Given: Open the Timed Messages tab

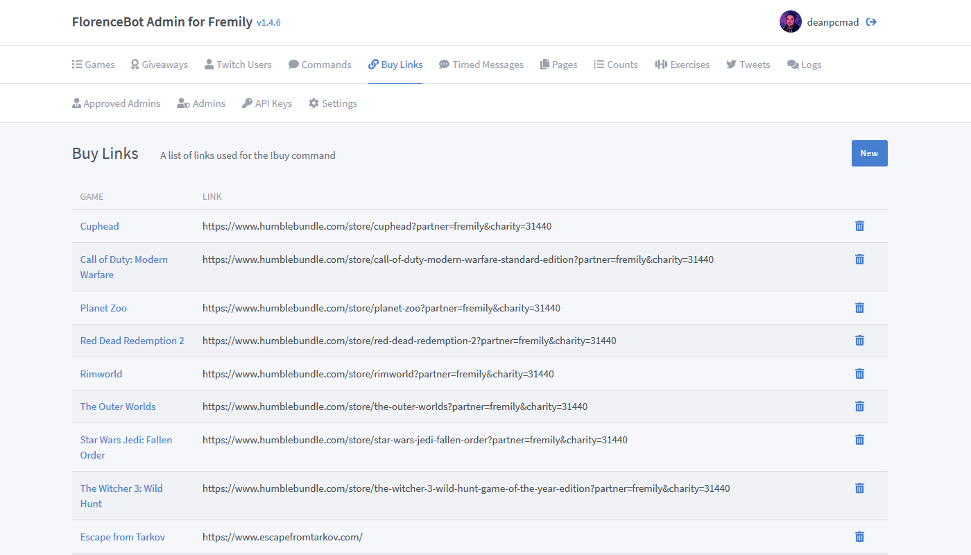Looking at the screenshot, I should click(481, 65).
